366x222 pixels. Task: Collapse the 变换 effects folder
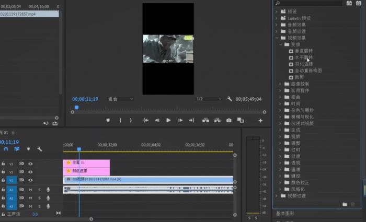(281, 44)
